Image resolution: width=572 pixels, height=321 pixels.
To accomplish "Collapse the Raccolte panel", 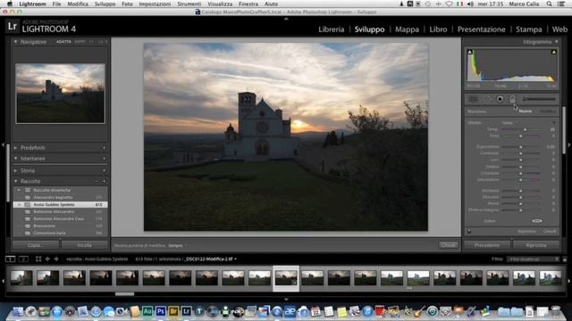I will 16,181.
